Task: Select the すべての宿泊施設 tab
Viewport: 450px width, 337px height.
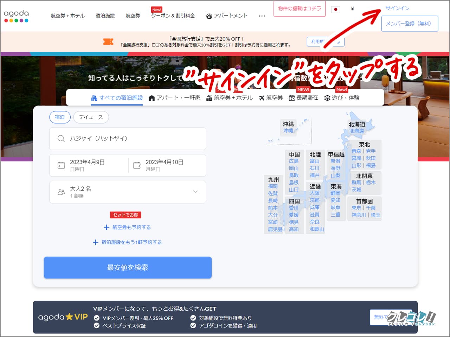Action: click(117, 98)
